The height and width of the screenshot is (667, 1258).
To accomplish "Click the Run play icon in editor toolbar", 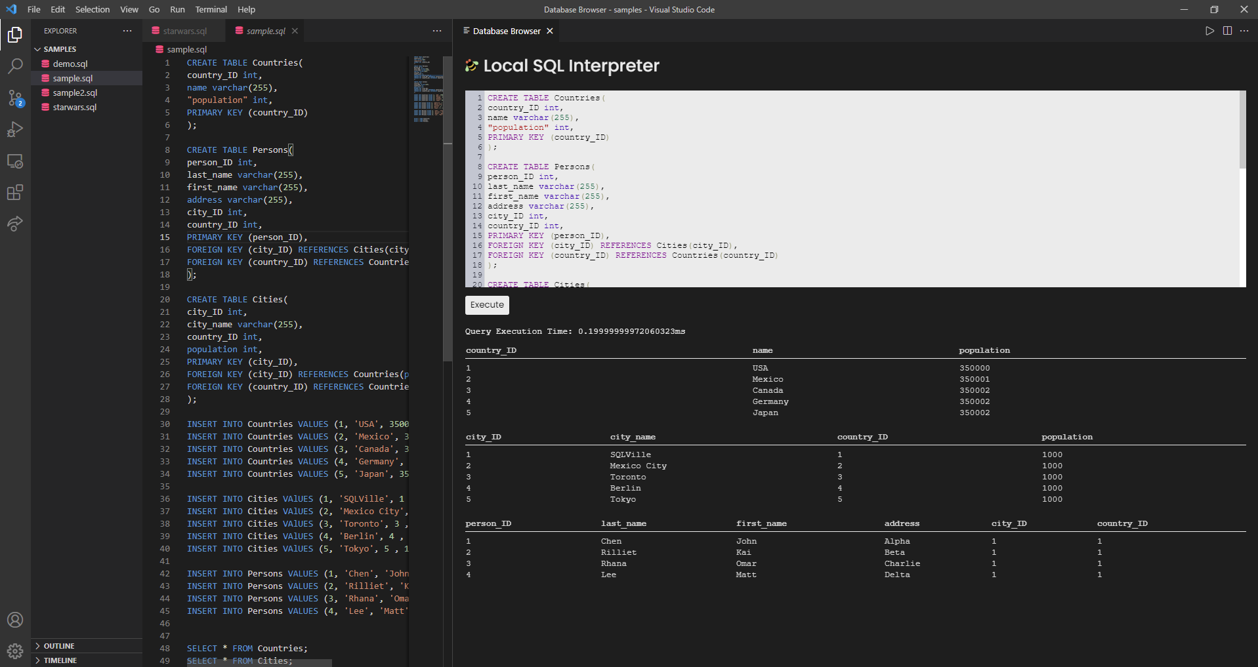I will [1209, 31].
